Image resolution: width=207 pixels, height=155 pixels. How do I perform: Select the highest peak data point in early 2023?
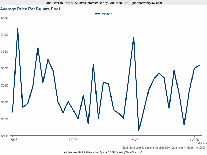(x=18, y=29)
